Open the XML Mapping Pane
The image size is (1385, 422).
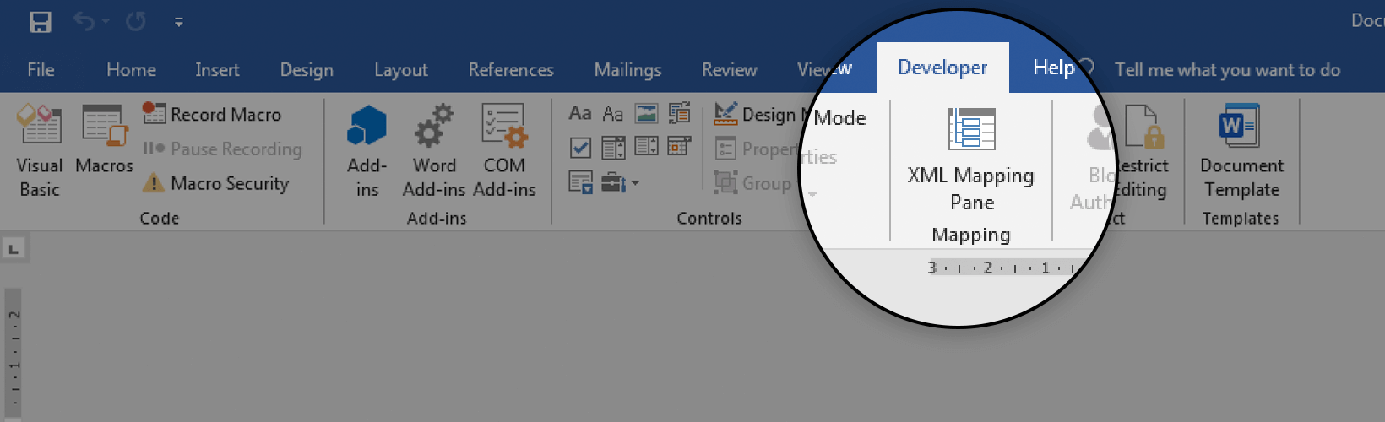[970, 160]
